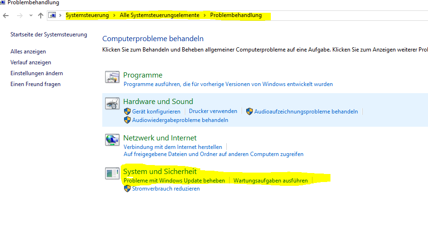Viewport: 428px width, 252px height.
Task: Open Audioaufzeichnungsprobleme behandeln
Action: [x=306, y=112]
